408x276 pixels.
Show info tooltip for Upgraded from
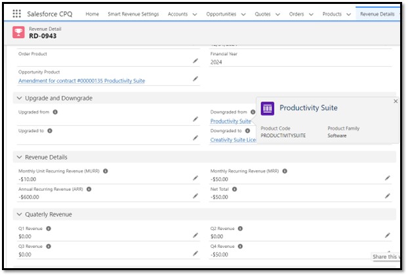coord(55,112)
